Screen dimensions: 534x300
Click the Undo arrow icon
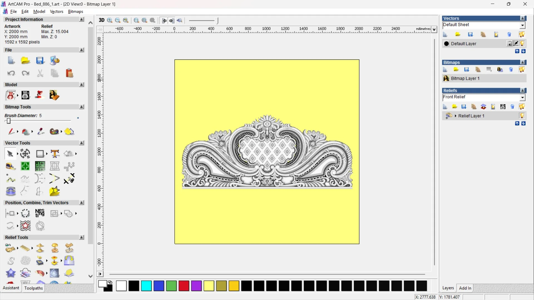11,73
